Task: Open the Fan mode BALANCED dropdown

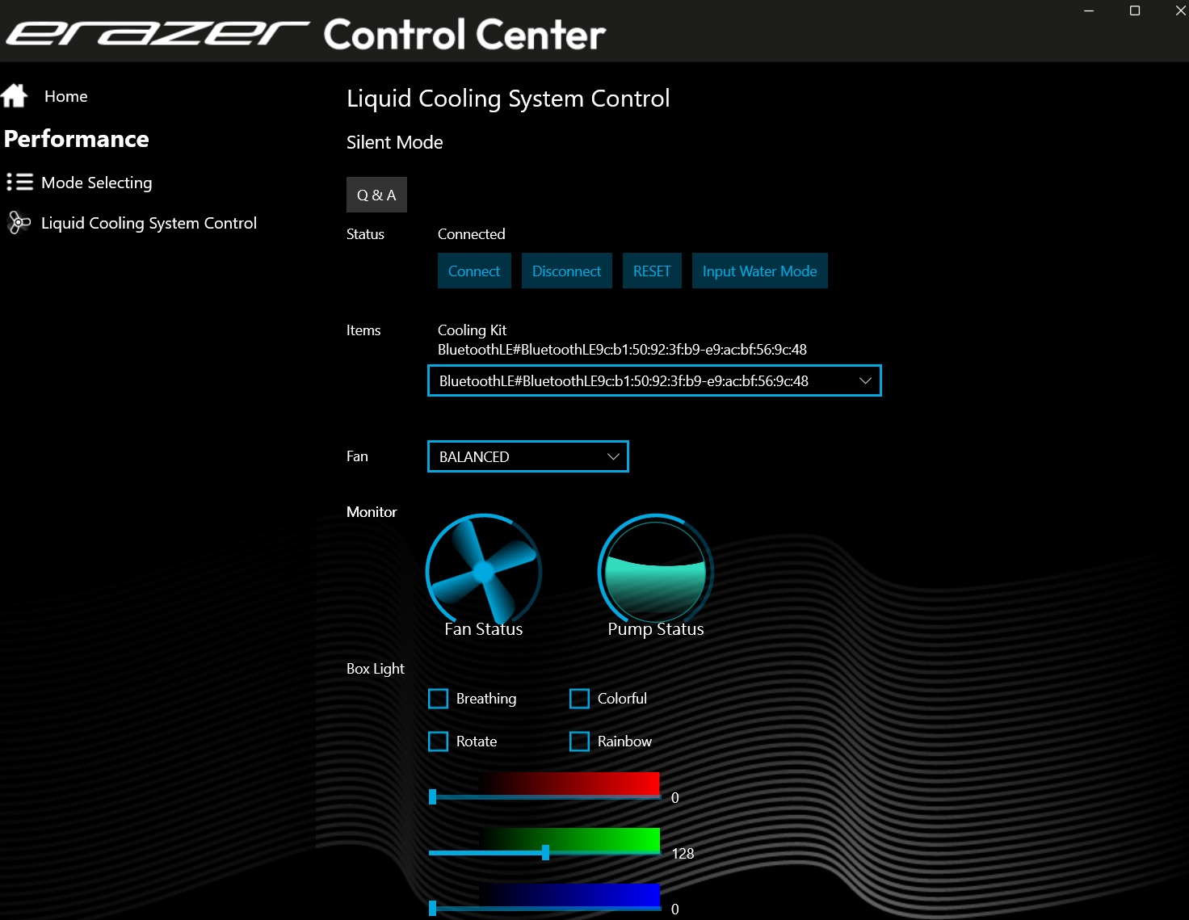Action: 527,456
